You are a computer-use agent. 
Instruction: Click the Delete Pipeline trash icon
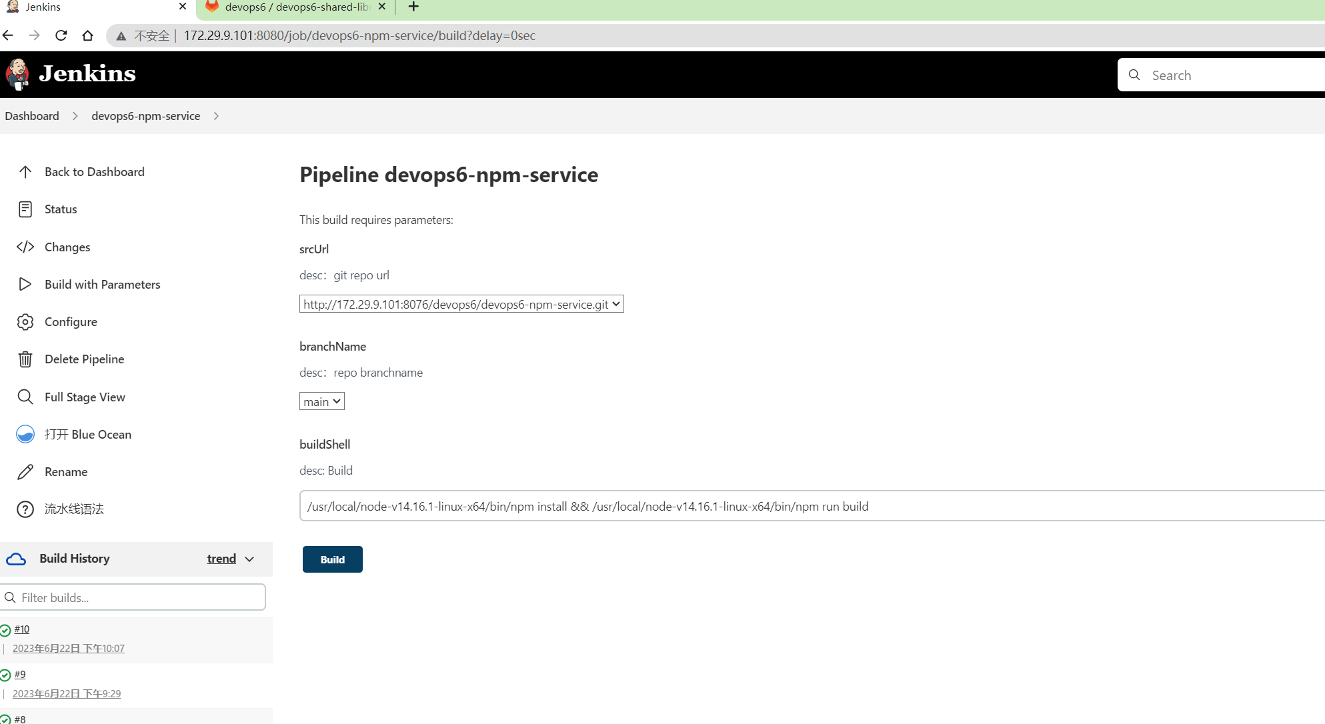click(x=25, y=359)
